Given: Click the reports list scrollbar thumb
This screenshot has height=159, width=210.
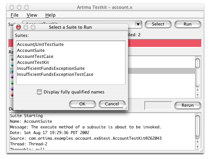Looking at the screenshot, I should coord(198,63).
